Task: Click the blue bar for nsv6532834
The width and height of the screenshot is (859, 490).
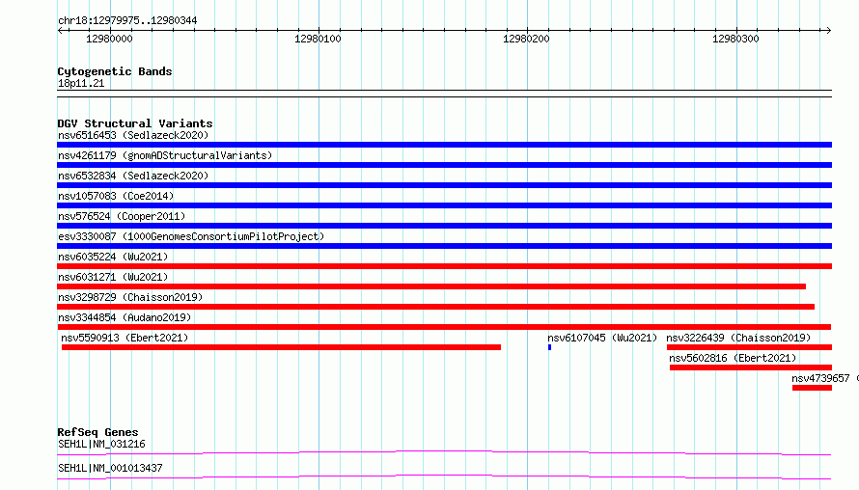Action: 444,185
